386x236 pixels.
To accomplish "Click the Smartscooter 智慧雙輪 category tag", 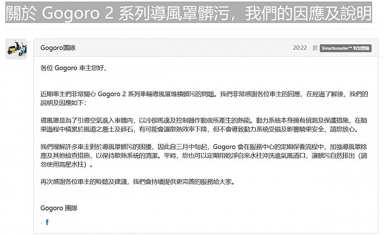I will 346,48.
